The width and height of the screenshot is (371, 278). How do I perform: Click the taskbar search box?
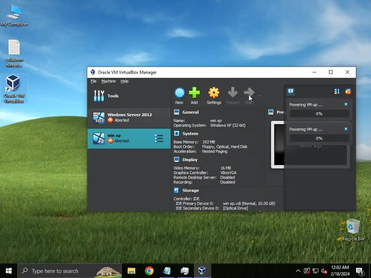tap(70, 271)
